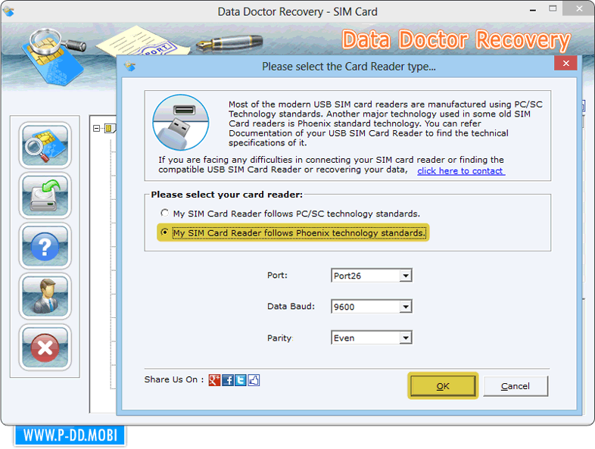Click the Data Doctor Recovery banner title

coord(456,40)
